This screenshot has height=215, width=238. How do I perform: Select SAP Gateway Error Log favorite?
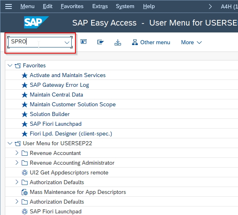(x=59, y=85)
